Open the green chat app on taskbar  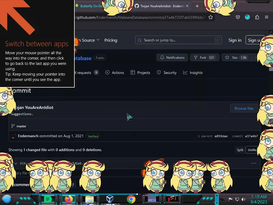(47, 199)
